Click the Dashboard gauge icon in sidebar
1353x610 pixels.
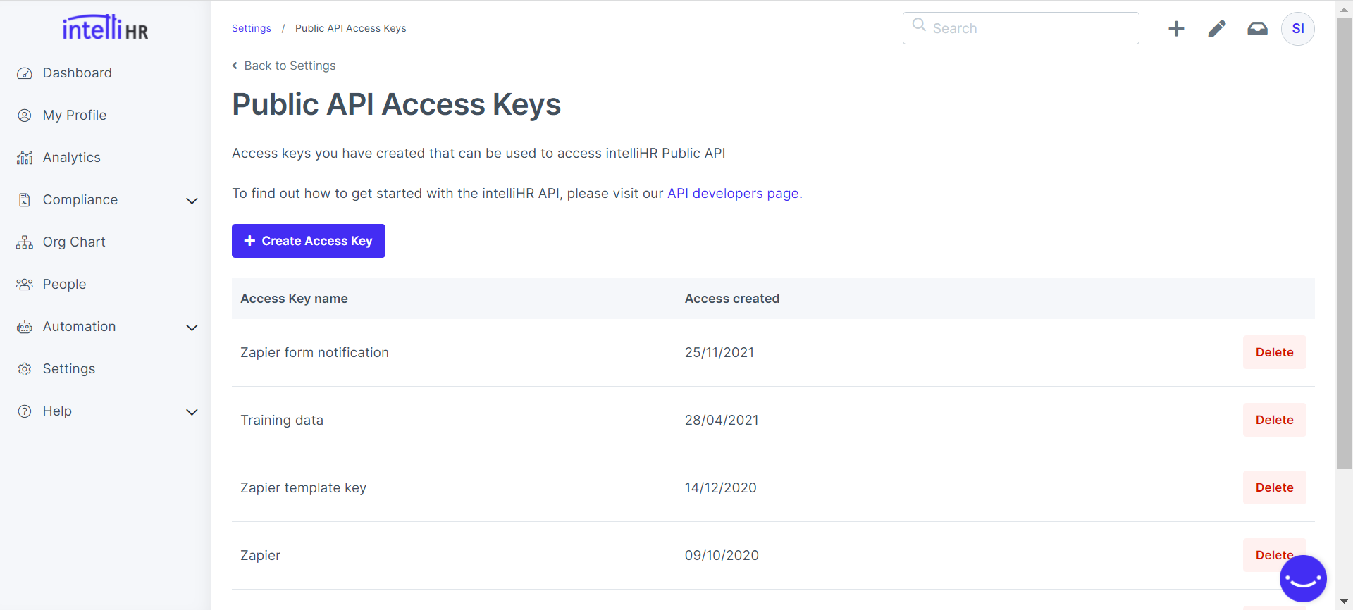25,73
